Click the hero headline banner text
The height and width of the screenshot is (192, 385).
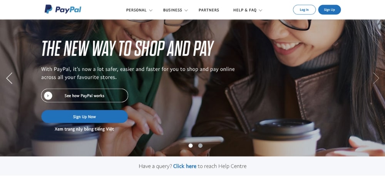click(x=128, y=48)
